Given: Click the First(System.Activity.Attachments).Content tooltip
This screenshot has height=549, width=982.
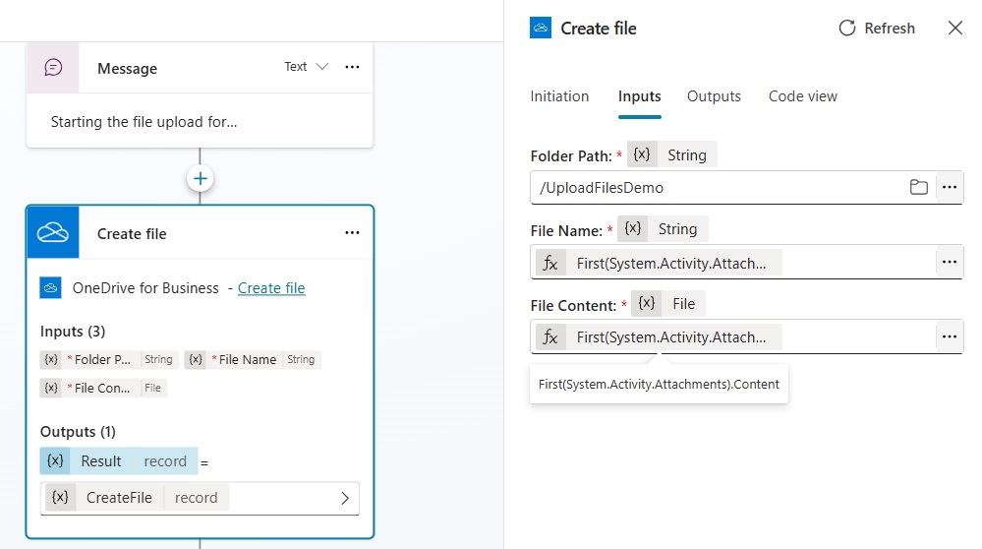Looking at the screenshot, I should [x=659, y=384].
